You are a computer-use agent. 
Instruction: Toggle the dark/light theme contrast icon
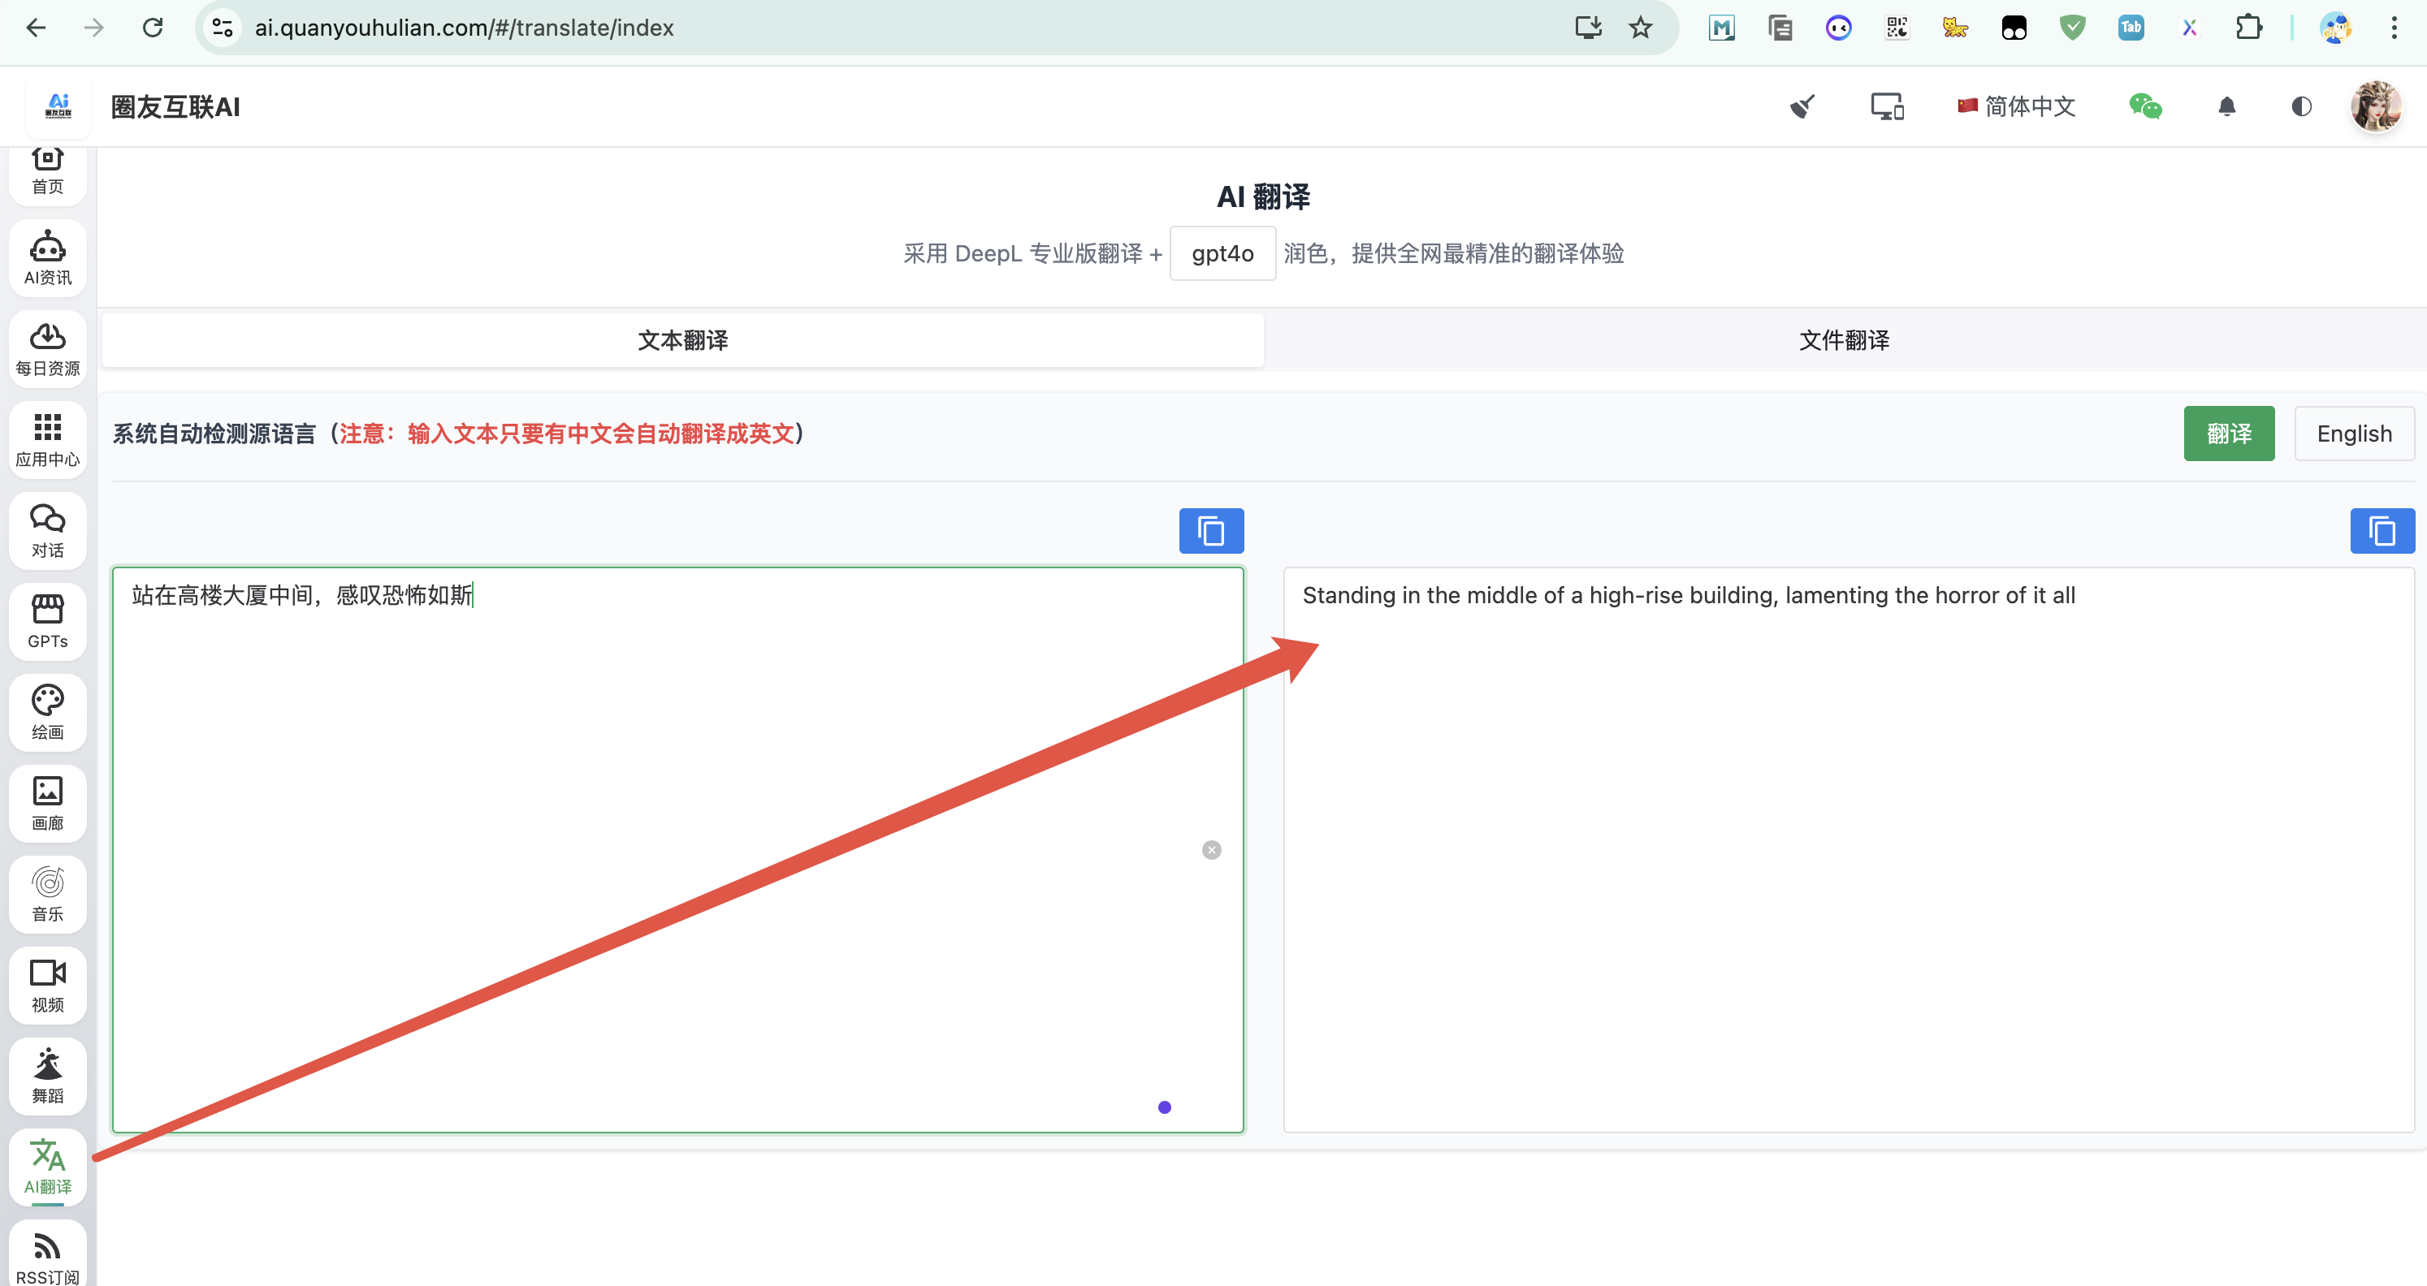click(x=2301, y=106)
